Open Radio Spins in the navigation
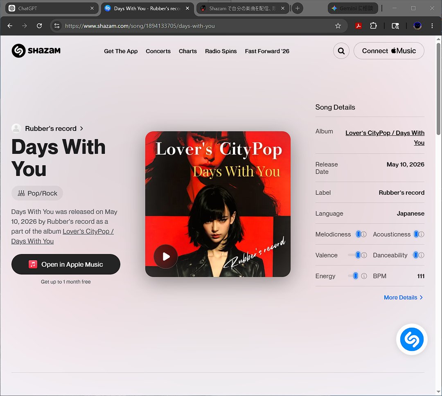442x396 pixels. [x=221, y=51]
